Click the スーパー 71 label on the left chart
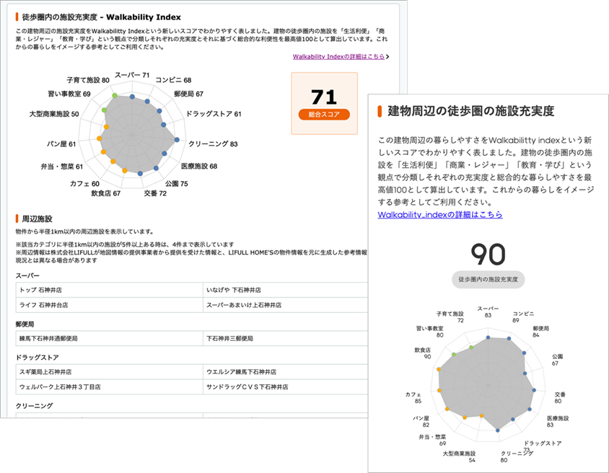Viewport: 609px width, 473px height. coord(132,75)
